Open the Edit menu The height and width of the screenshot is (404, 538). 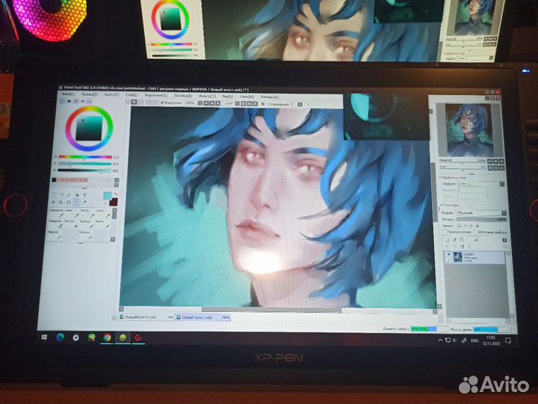tap(90, 94)
